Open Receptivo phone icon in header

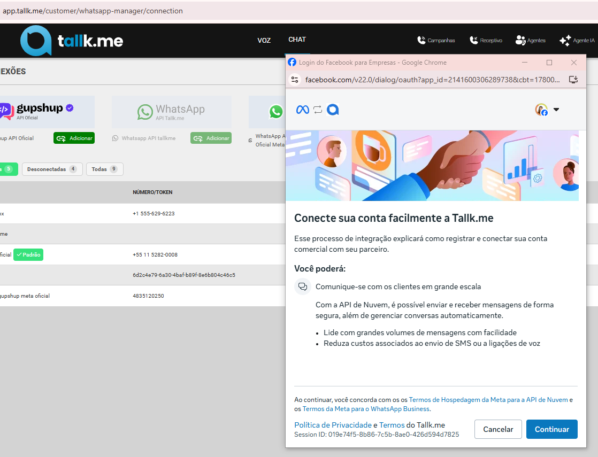point(473,41)
